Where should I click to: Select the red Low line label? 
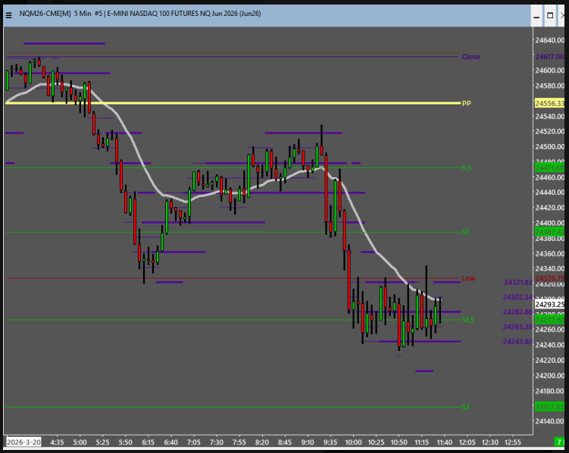(x=468, y=279)
